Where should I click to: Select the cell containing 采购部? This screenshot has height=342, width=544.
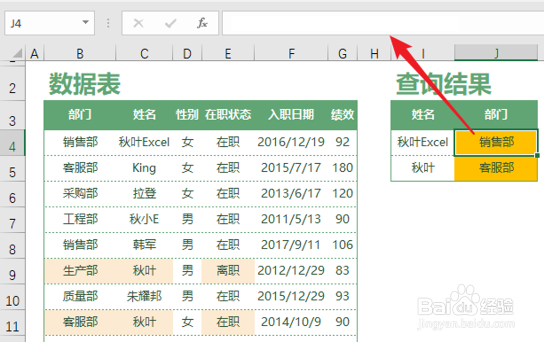pyautogui.click(x=80, y=194)
